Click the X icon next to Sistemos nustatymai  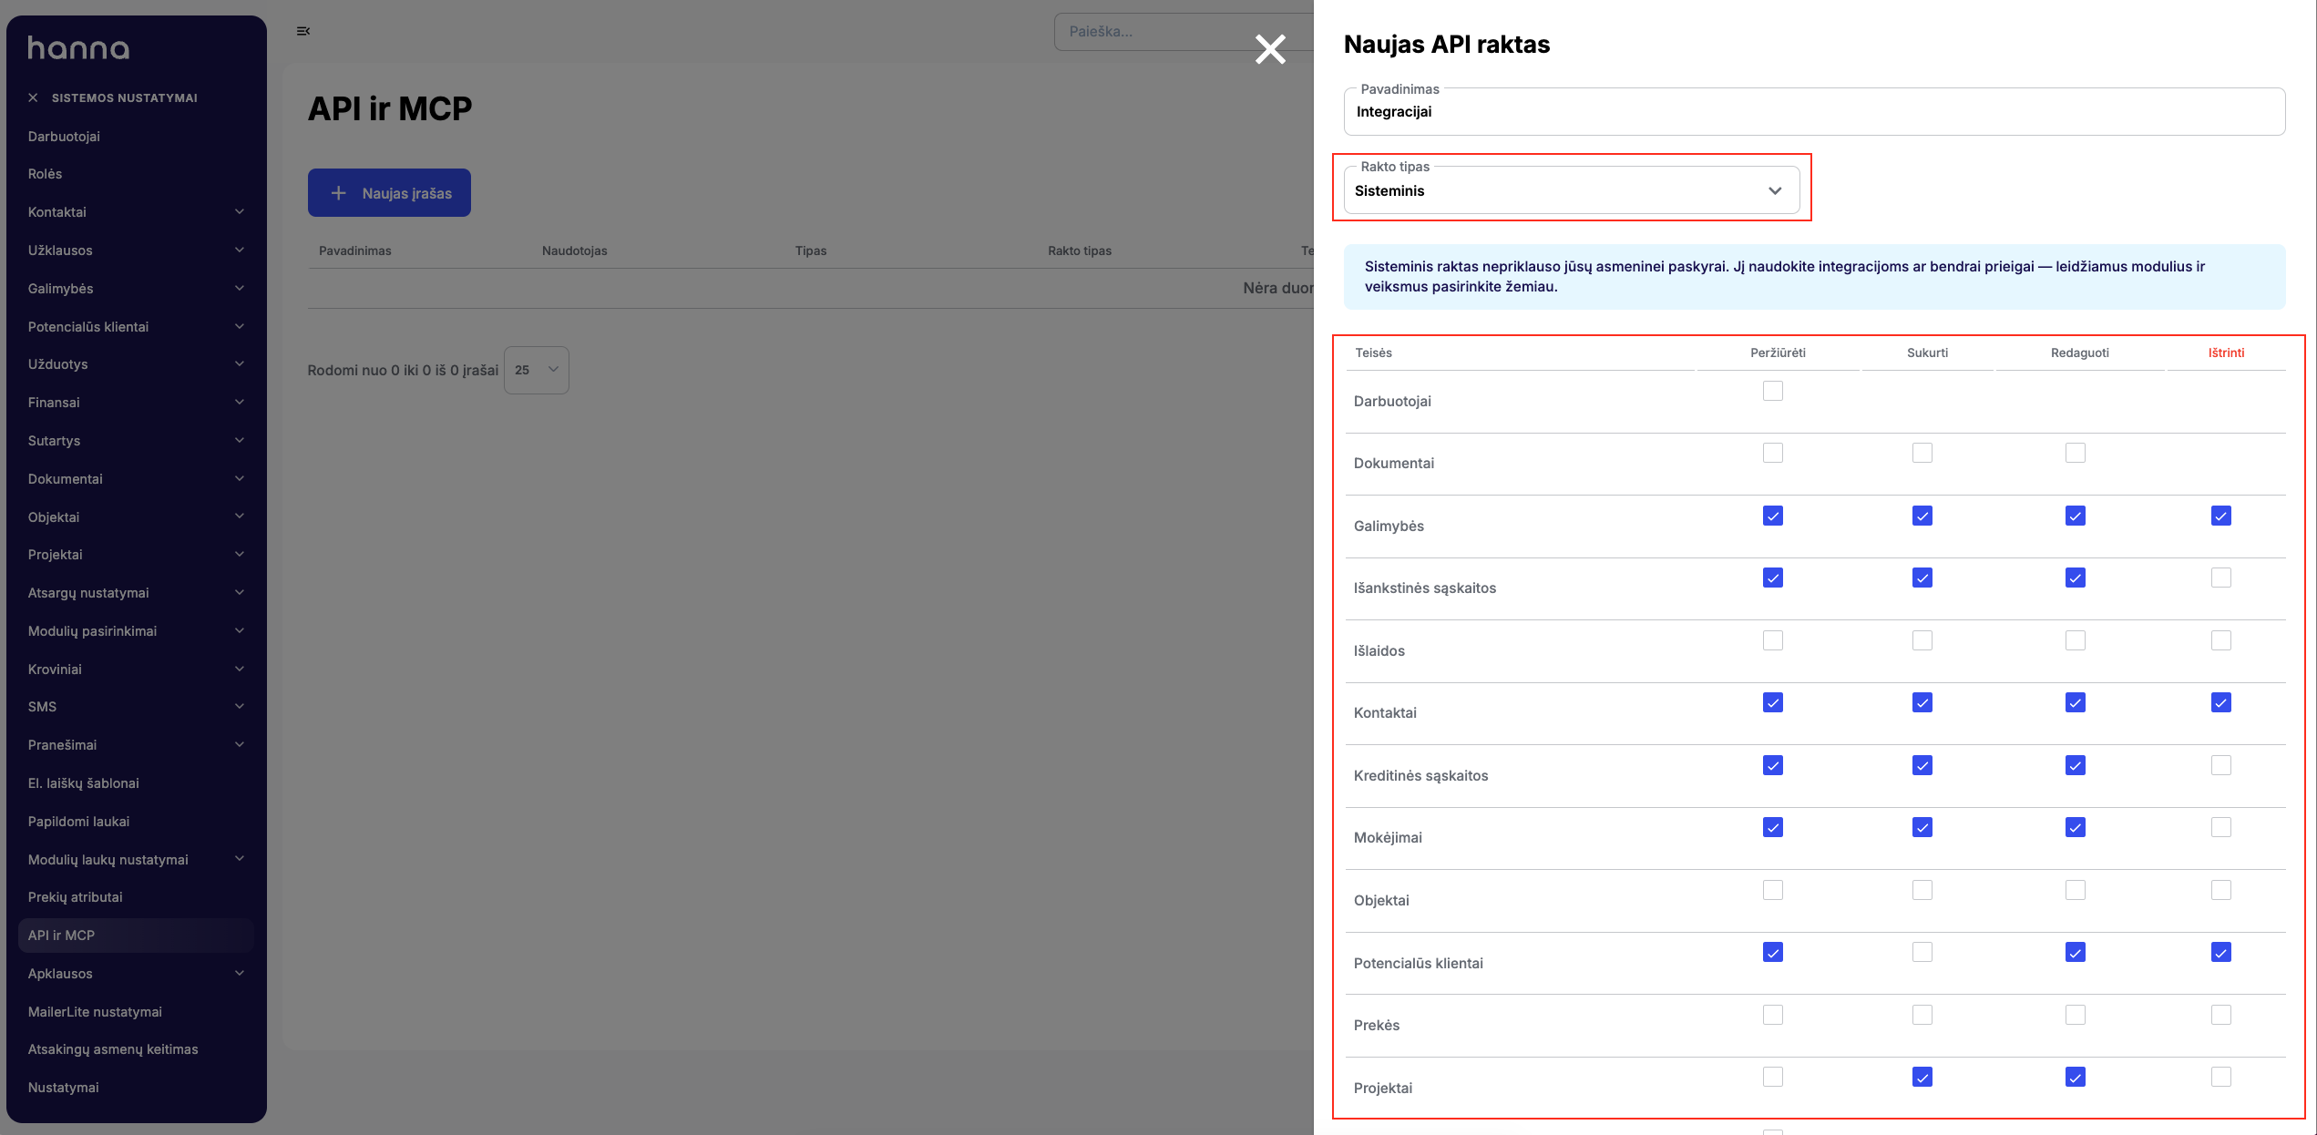[x=33, y=97]
